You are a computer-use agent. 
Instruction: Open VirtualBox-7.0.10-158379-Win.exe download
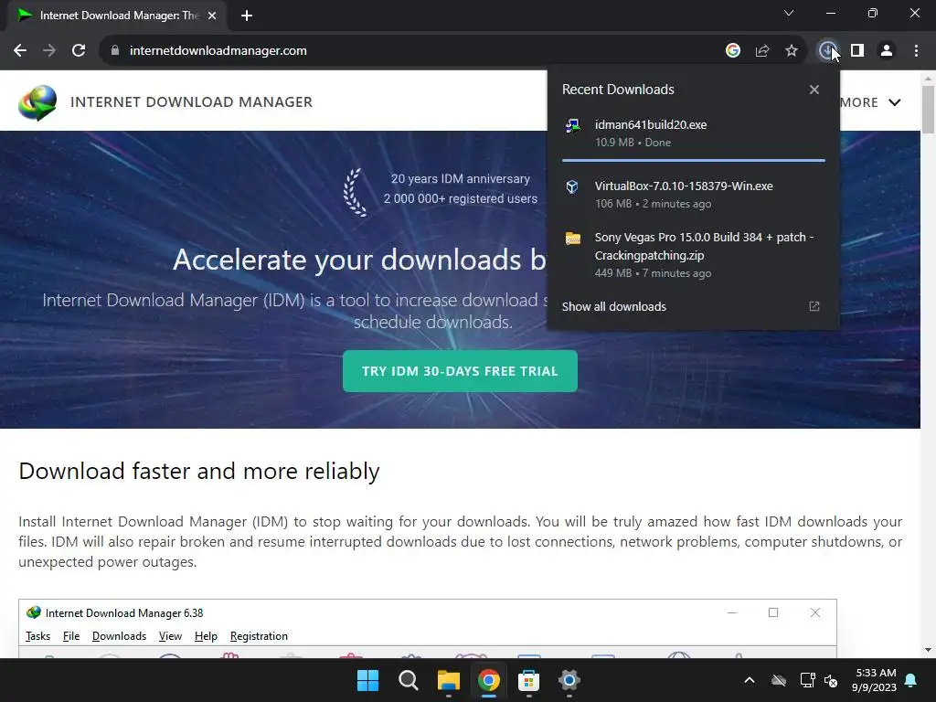(x=694, y=194)
